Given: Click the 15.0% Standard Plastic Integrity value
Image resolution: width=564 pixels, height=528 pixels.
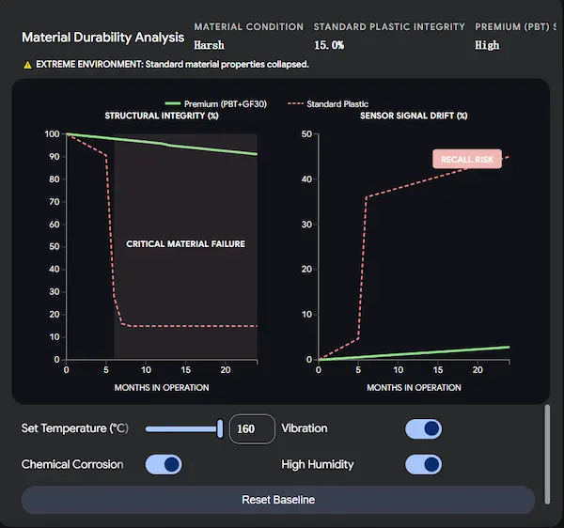Looking at the screenshot, I should coord(329,45).
